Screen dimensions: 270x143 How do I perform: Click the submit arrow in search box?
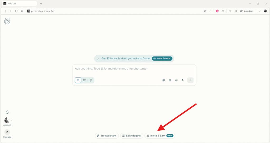[x=190, y=80]
